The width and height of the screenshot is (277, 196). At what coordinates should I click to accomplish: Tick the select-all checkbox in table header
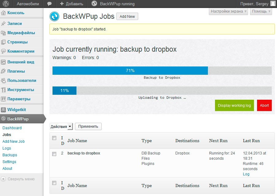tap(54, 138)
